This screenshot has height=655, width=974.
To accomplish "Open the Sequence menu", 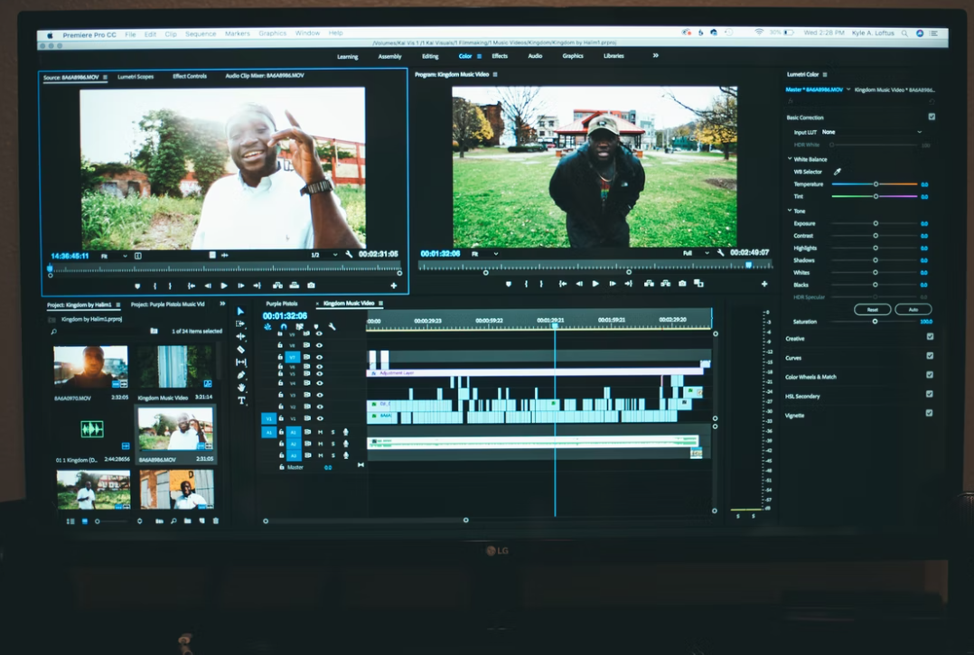I will pyautogui.click(x=201, y=33).
